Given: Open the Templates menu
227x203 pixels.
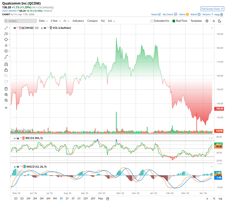Looking at the screenshot, I should (x=196, y=21).
